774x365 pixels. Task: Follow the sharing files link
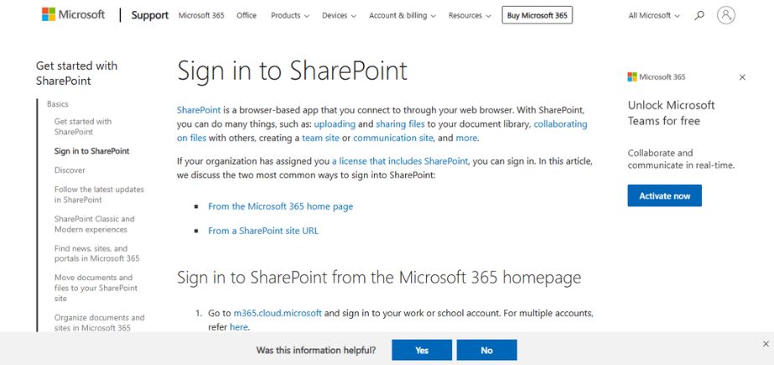tap(400, 124)
